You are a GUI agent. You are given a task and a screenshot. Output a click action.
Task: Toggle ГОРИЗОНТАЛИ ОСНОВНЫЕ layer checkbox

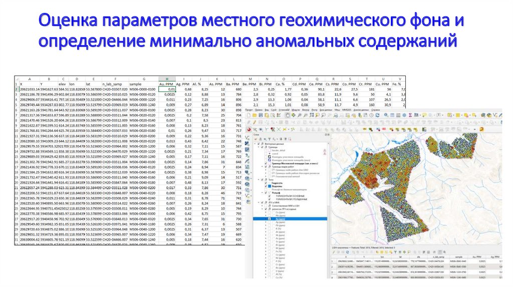click(x=269, y=196)
